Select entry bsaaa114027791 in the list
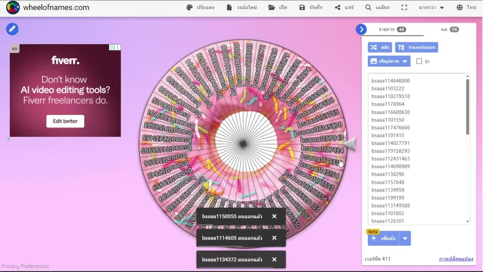Screen dimensions: 483x272 pyautogui.click(x=391, y=143)
